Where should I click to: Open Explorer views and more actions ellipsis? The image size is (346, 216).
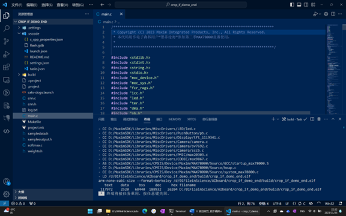tap(87, 14)
